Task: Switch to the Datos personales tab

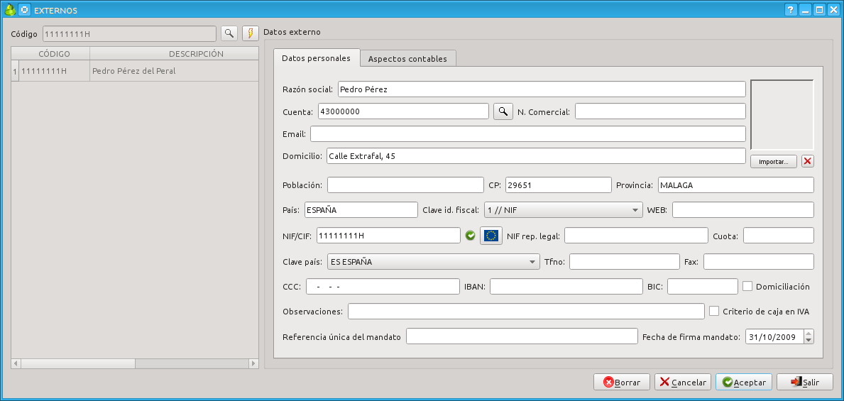Action: coord(317,58)
